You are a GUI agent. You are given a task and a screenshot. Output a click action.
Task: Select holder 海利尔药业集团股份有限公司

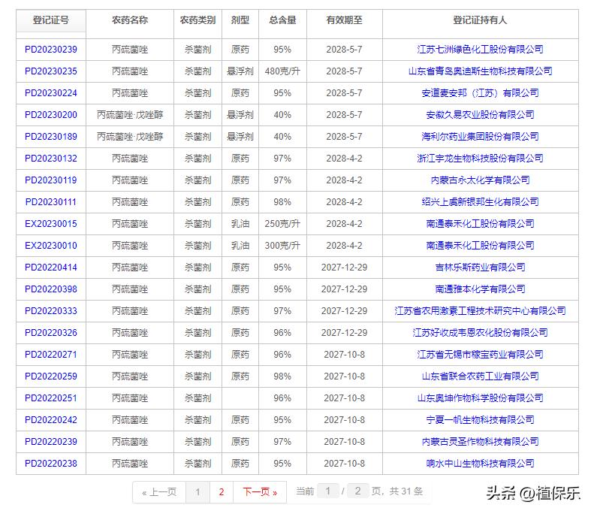[480, 137]
